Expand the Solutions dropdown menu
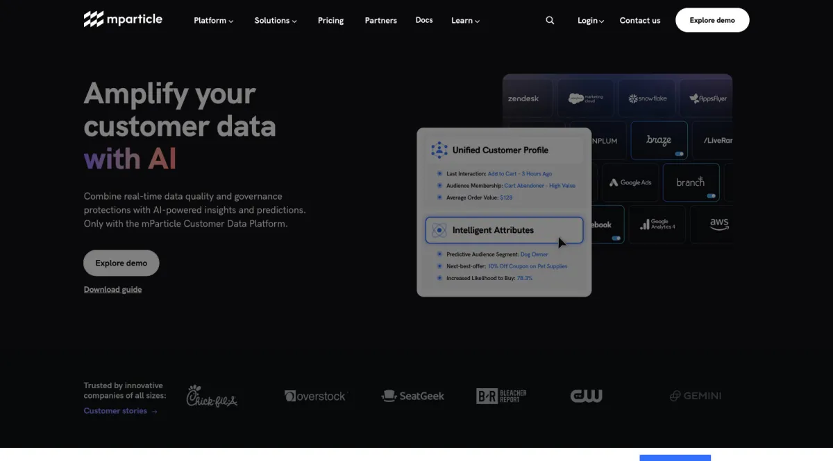Viewport: 833px width, 461px height. click(x=276, y=21)
